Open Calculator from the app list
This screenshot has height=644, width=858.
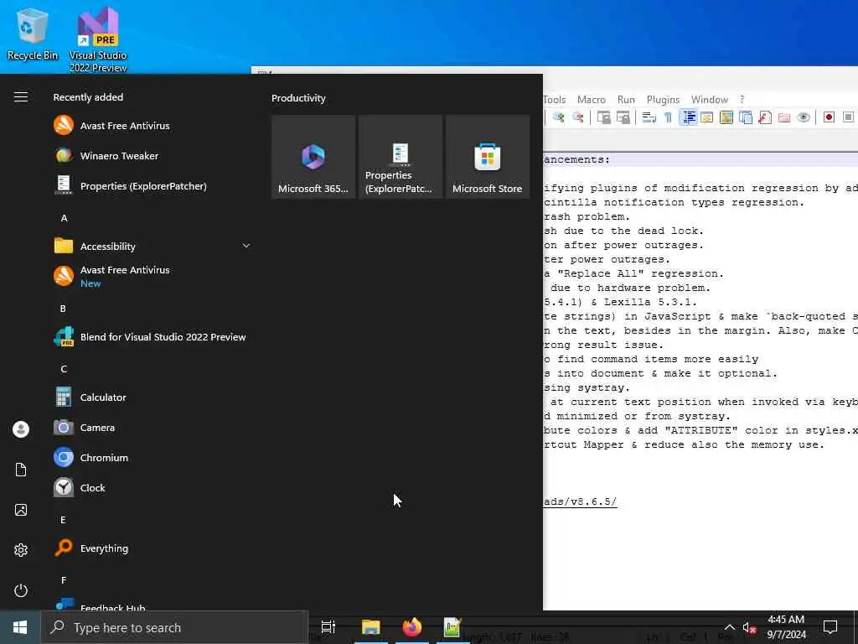pos(152,397)
